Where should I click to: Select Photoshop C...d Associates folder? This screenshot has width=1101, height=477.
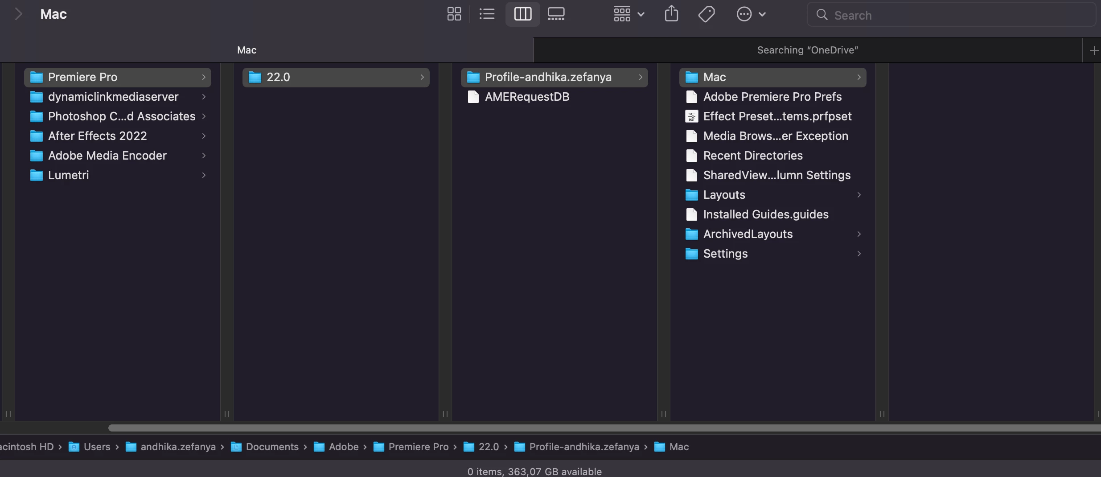(118, 116)
